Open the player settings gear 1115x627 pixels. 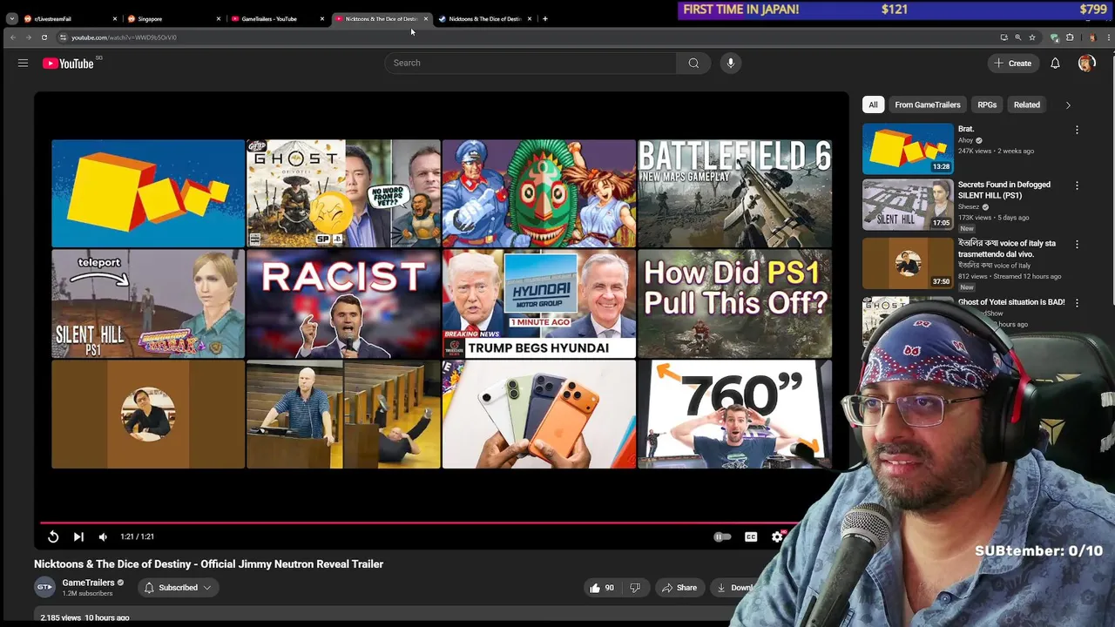coord(777,536)
